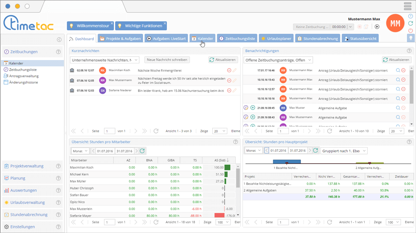416x233 pixels.
Task: Open the Projekte & Aufgaben tab
Action: pyautogui.click(x=120, y=38)
